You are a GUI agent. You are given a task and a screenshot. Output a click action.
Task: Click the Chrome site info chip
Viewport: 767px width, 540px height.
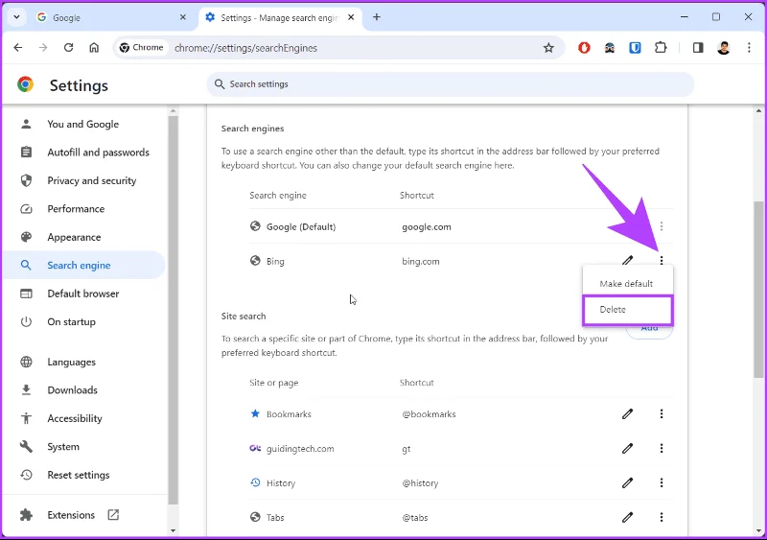pyautogui.click(x=141, y=48)
